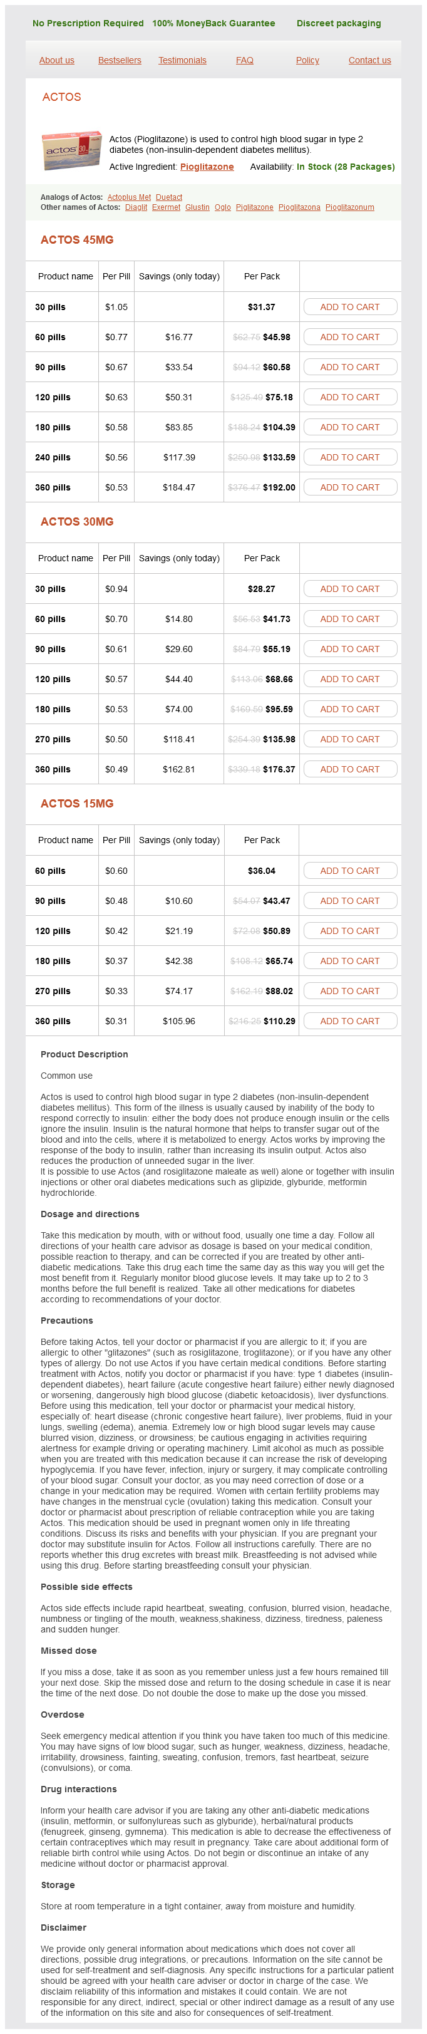The width and height of the screenshot is (427, 2034).
Task: Open the Diaglit alternate name link
Action: (136, 208)
